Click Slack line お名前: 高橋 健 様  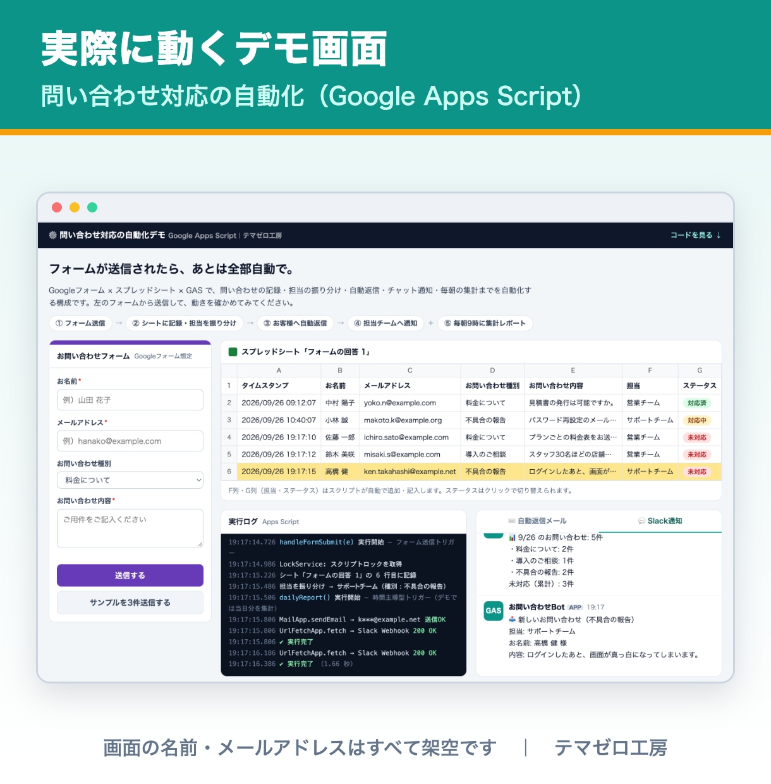538,643
